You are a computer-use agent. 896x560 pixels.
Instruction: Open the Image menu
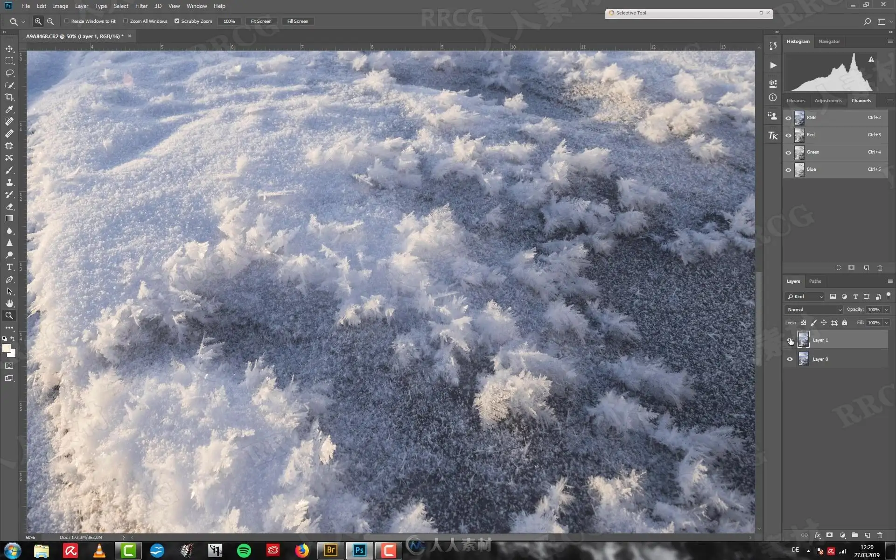[x=60, y=6]
